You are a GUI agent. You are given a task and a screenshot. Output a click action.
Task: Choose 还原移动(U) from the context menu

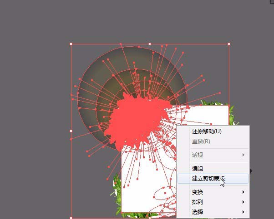(x=213, y=131)
